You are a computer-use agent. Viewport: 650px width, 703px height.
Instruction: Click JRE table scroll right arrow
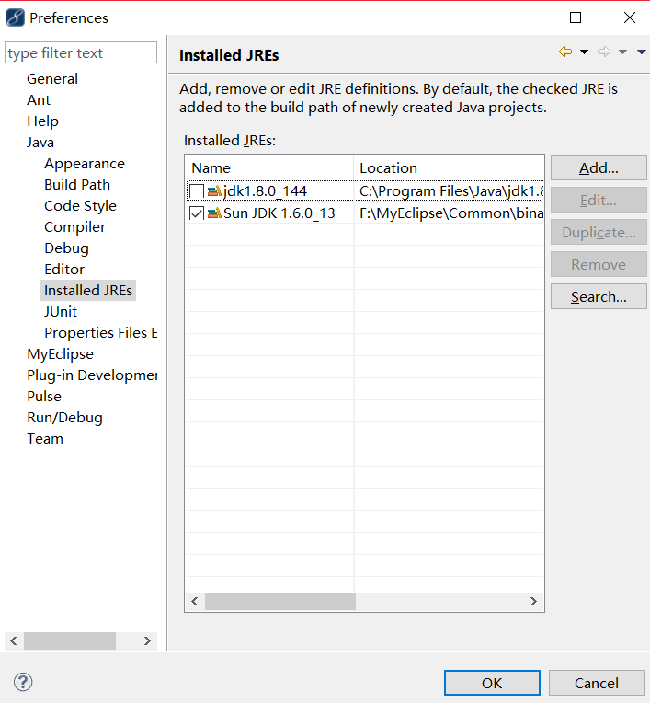point(533,601)
